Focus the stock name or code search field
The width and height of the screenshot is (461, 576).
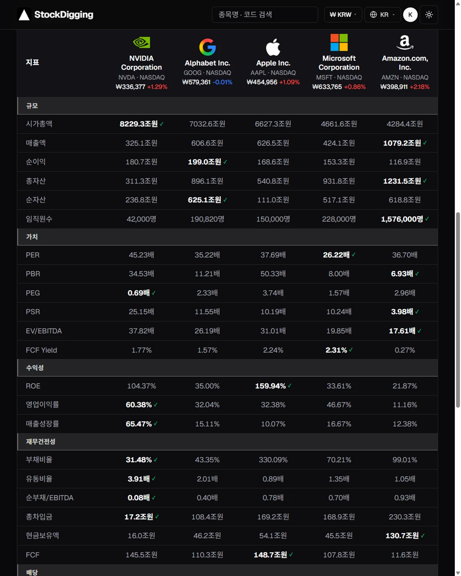(x=265, y=15)
